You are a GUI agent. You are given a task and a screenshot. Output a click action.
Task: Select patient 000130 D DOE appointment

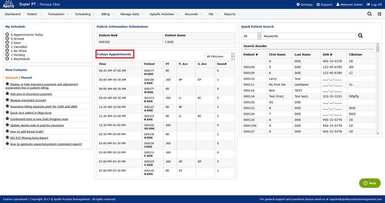166,172
